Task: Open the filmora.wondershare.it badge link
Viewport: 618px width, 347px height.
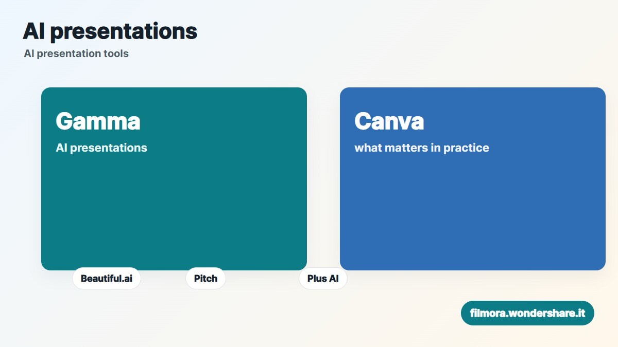Action: click(527, 313)
